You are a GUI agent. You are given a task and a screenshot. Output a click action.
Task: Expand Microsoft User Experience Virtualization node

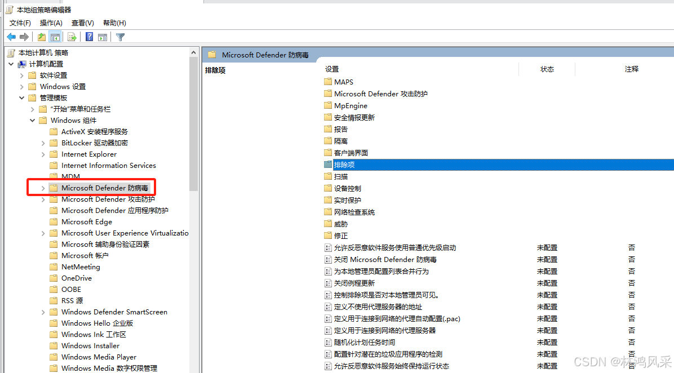[x=43, y=233]
